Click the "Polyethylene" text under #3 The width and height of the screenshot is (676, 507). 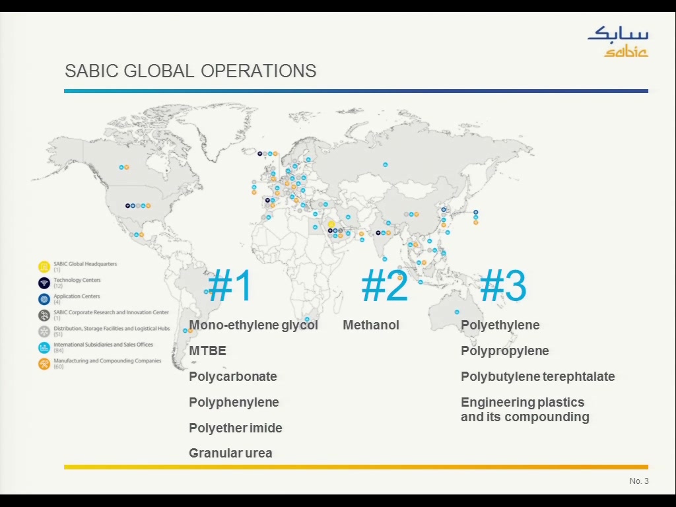(x=500, y=325)
